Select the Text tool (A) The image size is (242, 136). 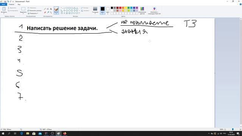pyautogui.click(x=51, y=9)
